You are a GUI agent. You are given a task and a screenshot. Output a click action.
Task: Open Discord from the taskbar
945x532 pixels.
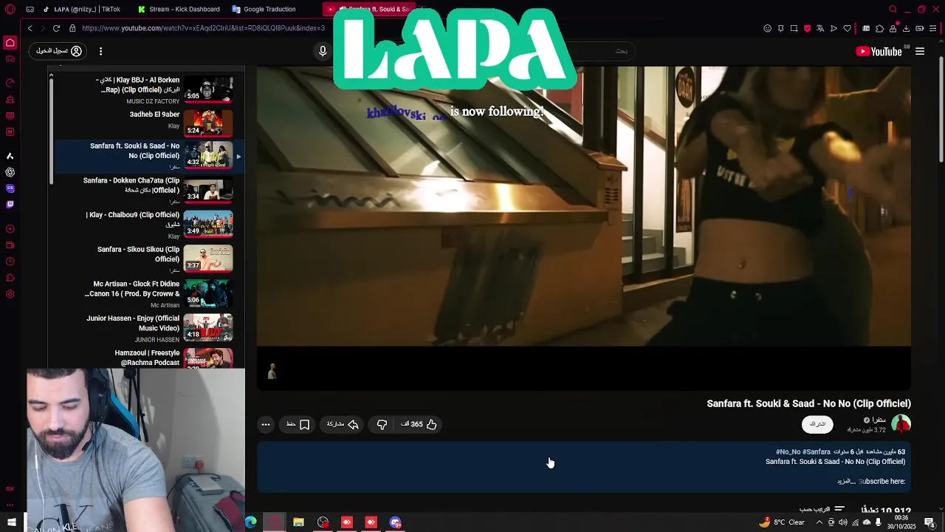(x=396, y=522)
